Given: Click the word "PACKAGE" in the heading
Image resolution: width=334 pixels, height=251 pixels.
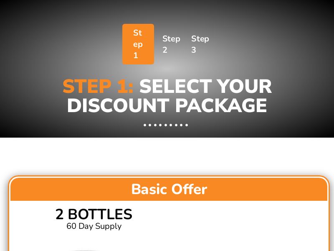Looking at the screenshot, I should [221, 105].
